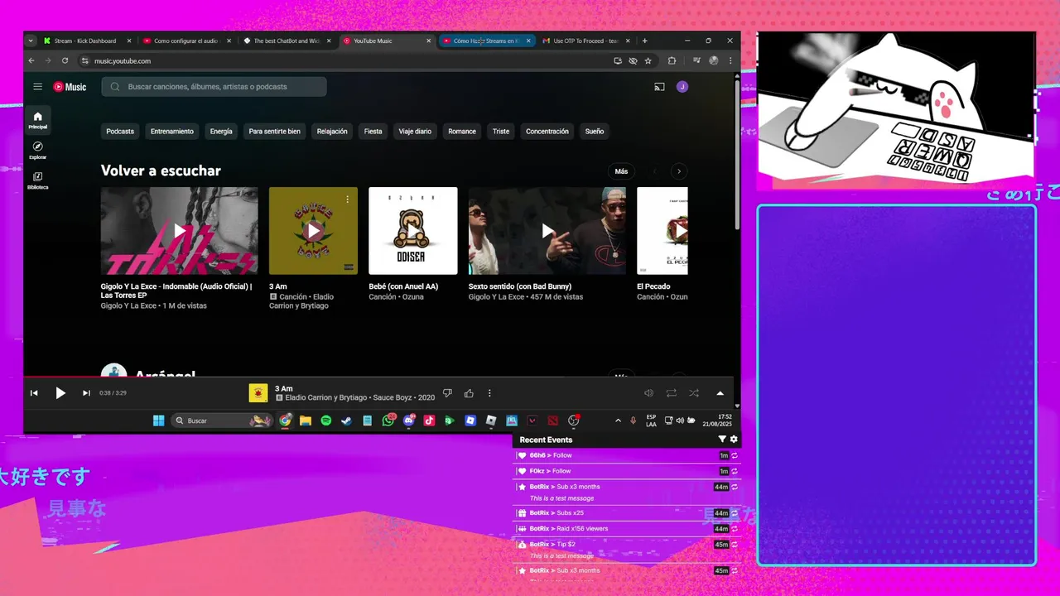Switch to The best ChatBot tab
The width and height of the screenshot is (1060, 596).
(287, 41)
